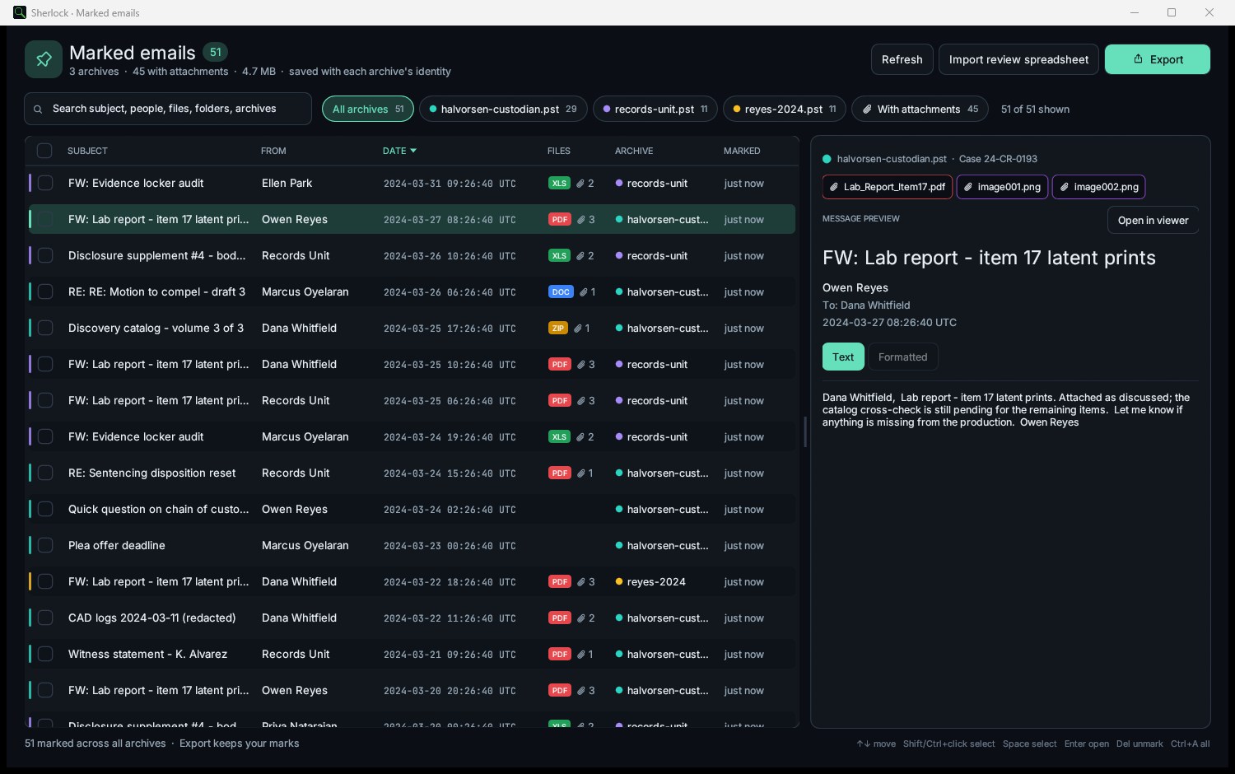Select CAD logs 2024-03-11 (redacted) email
This screenshot has width=1235, height=774.
point(412,618)
